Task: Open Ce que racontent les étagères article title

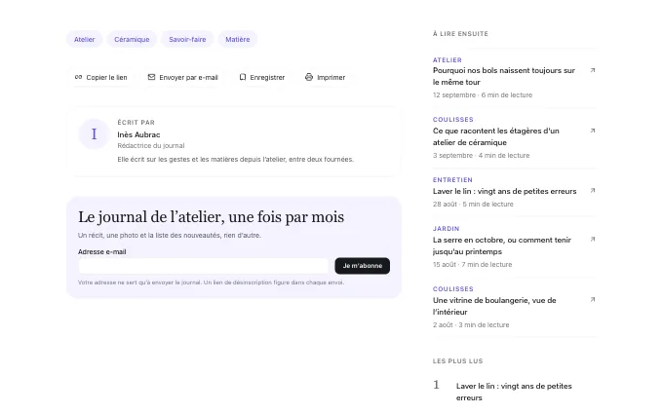Action: click(x=496, y=136)
